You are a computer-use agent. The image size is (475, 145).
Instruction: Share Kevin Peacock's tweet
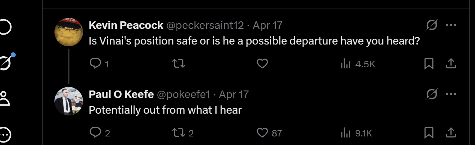tap(451, 64)
